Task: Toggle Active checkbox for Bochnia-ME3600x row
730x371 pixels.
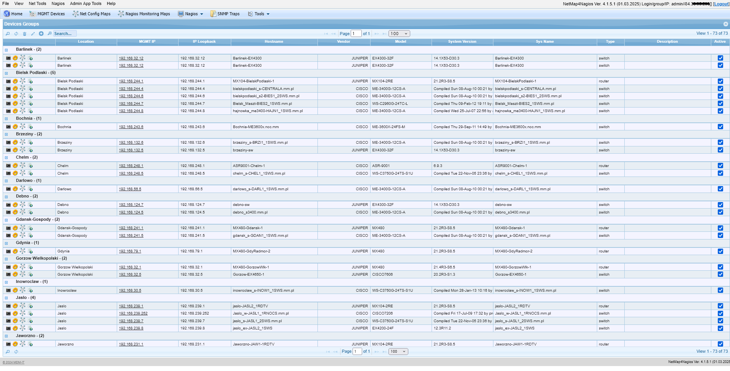Action: (720, 127)
